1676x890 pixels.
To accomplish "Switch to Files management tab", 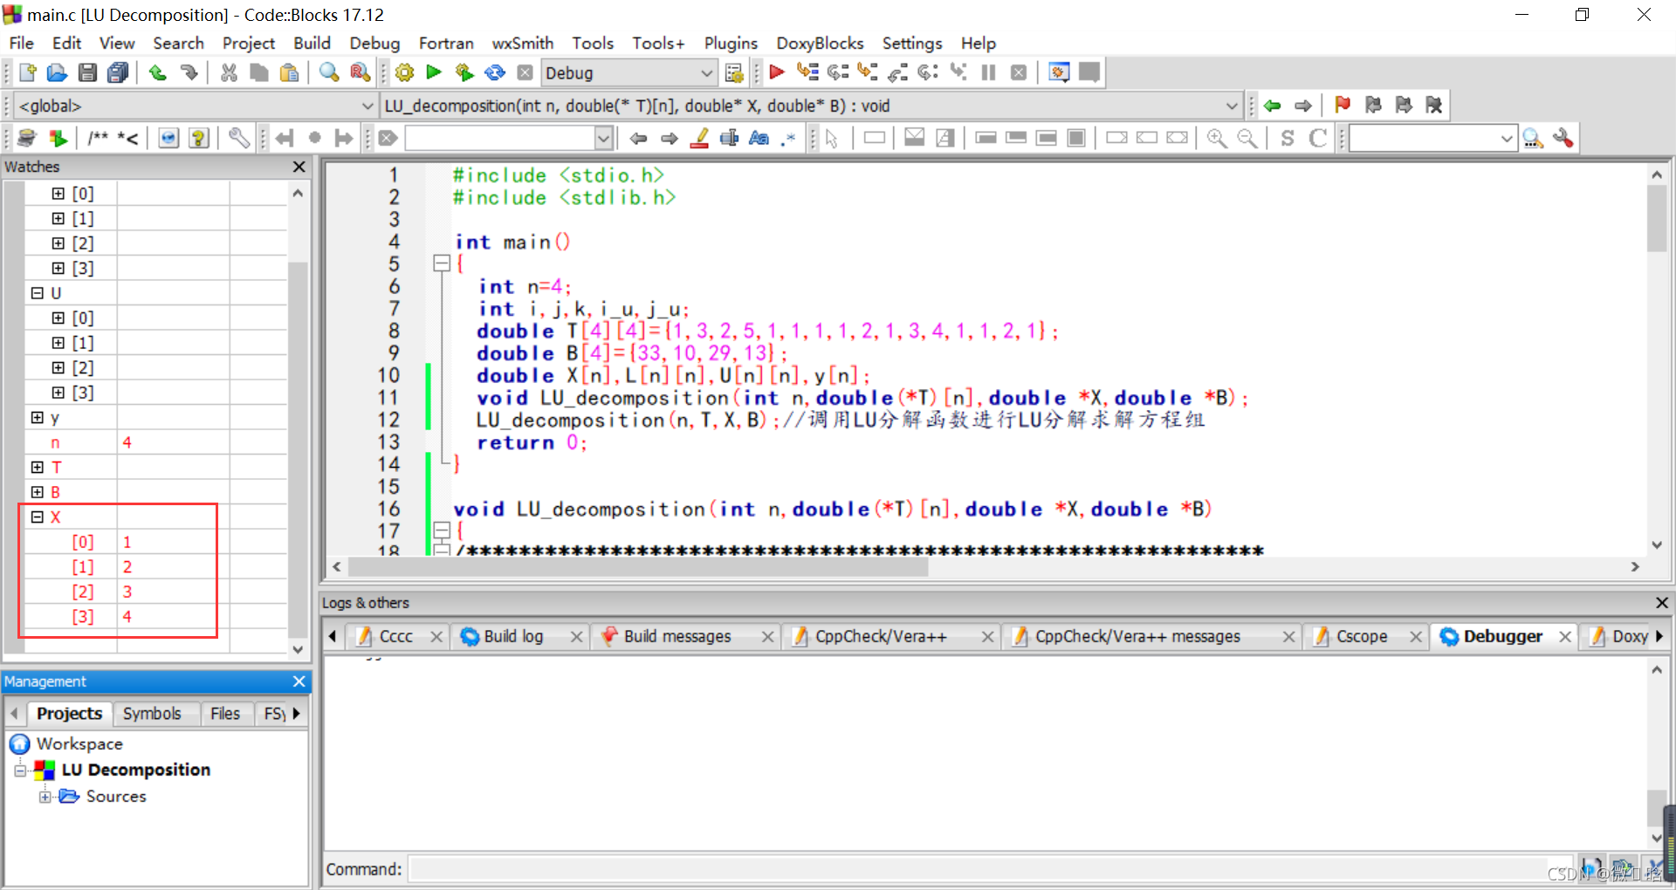I will click(x=225, y=714).
